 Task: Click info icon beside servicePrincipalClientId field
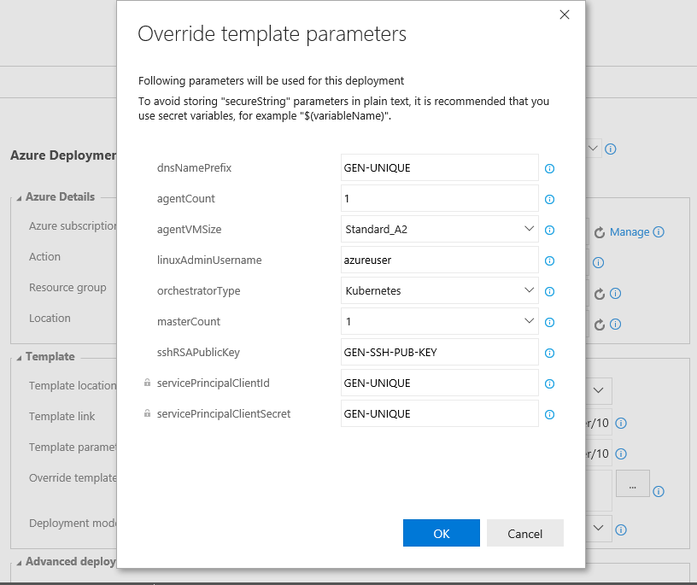549,383
